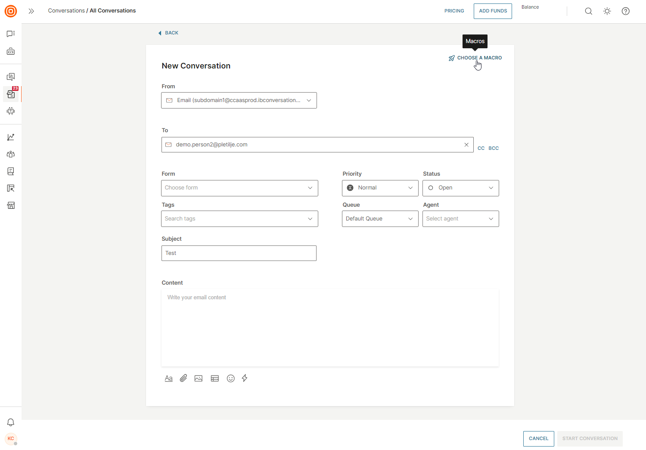Click into the Subject input field
This screenshot has width=646, height=450.
(x=239, y=253)
